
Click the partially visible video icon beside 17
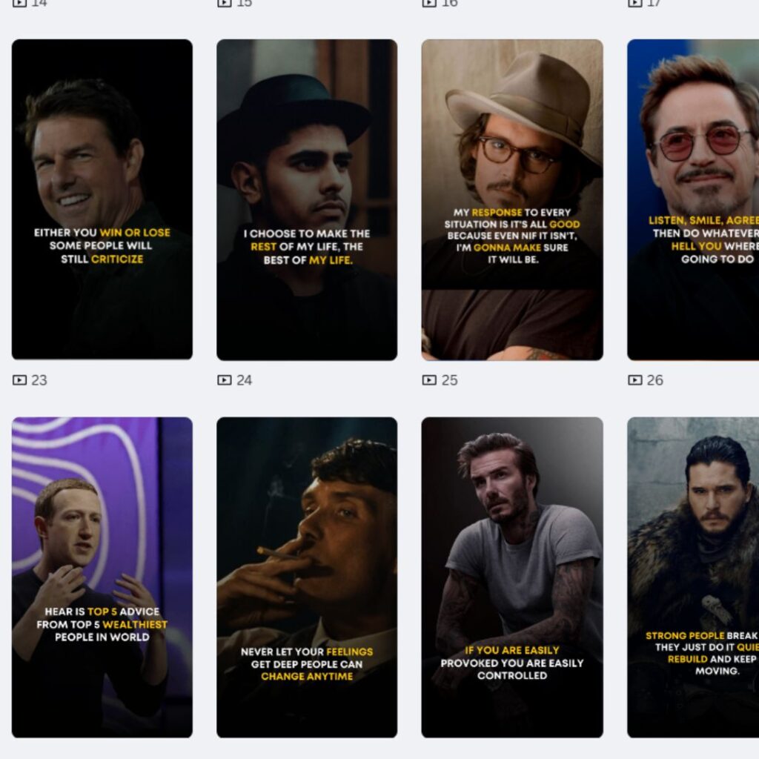[634, 3]
